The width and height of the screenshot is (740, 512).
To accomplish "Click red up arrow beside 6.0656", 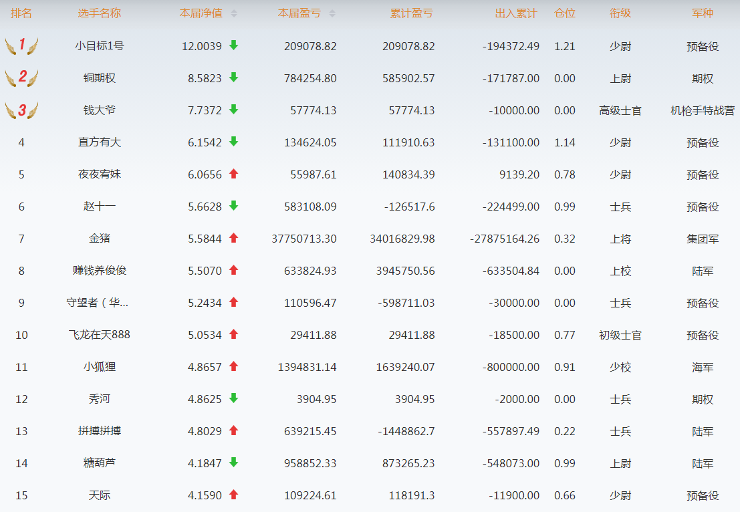I will [x=233, y=174].
